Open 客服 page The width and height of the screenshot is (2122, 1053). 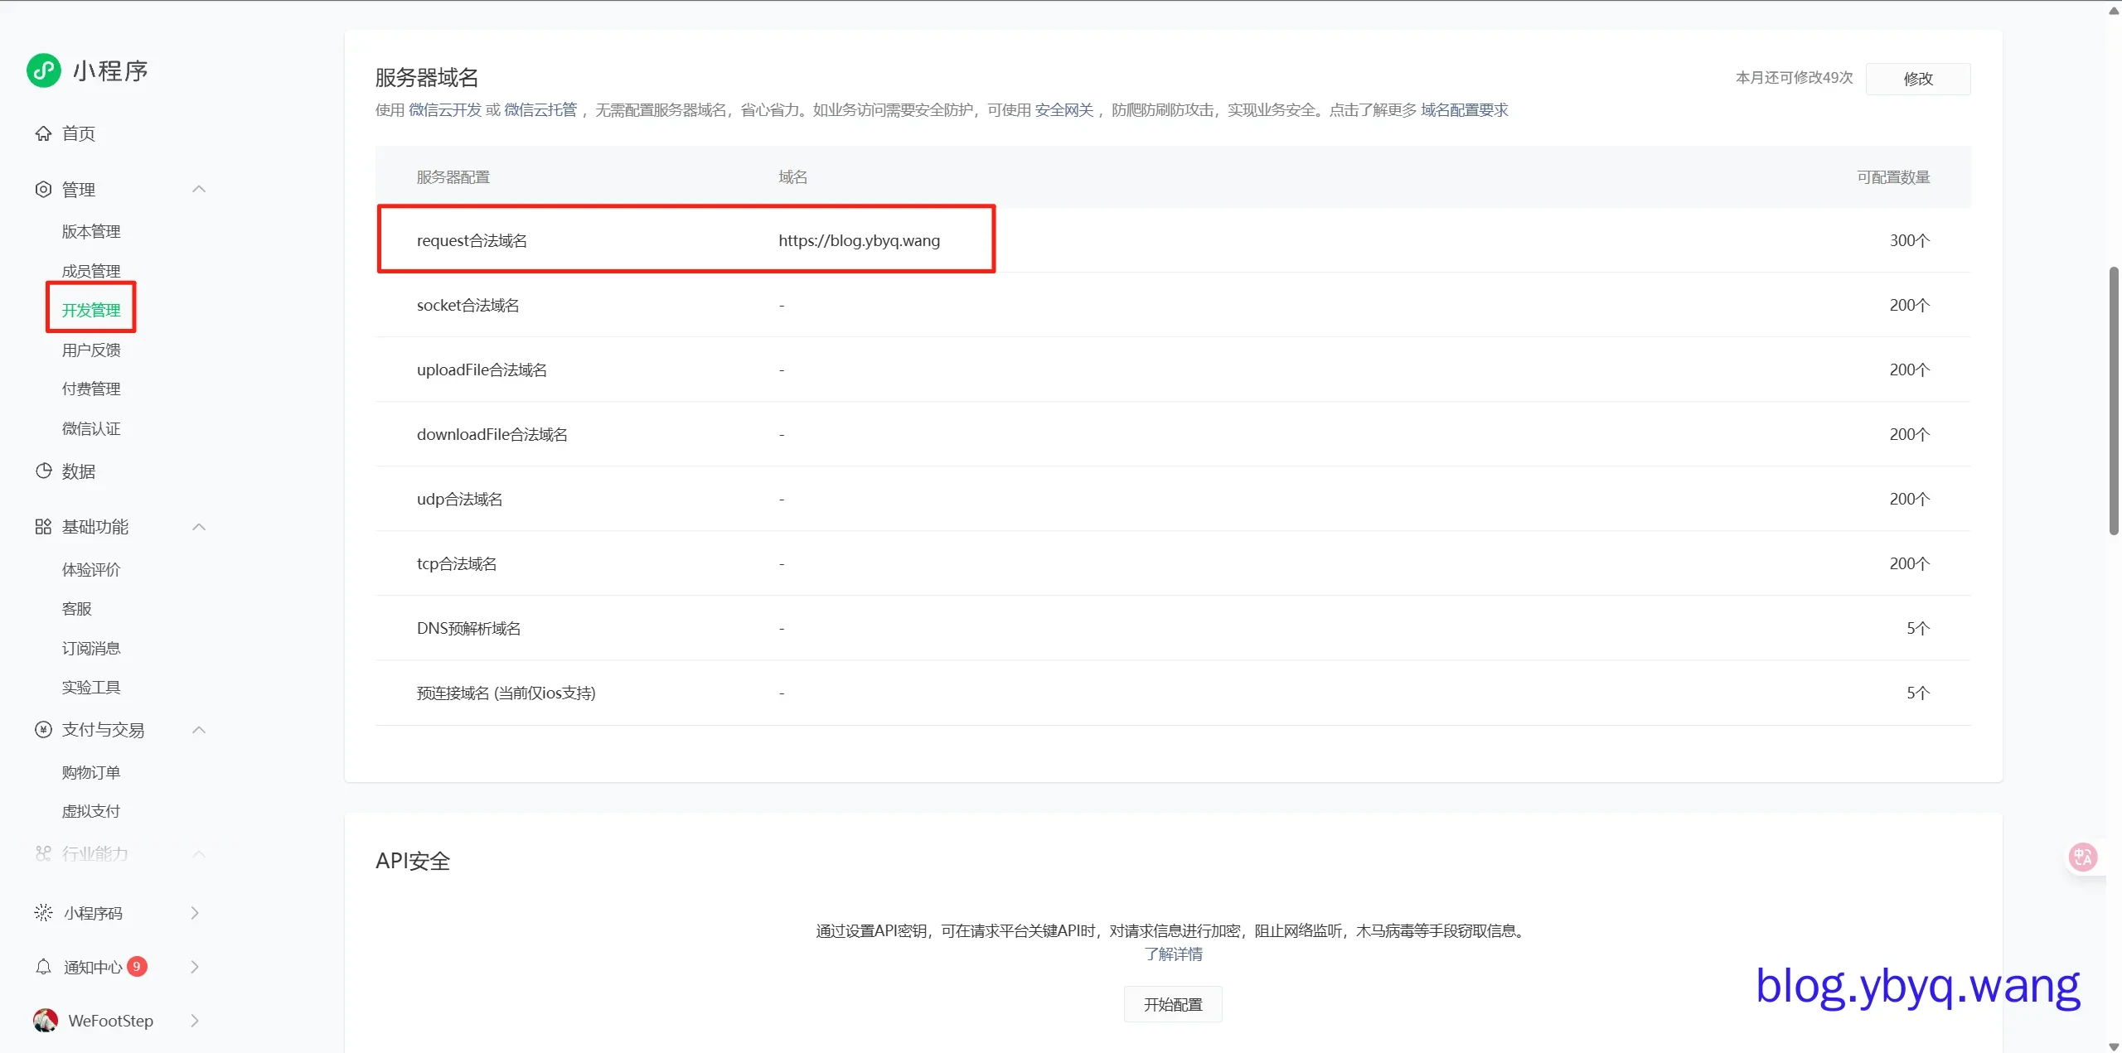coord(77,609)
